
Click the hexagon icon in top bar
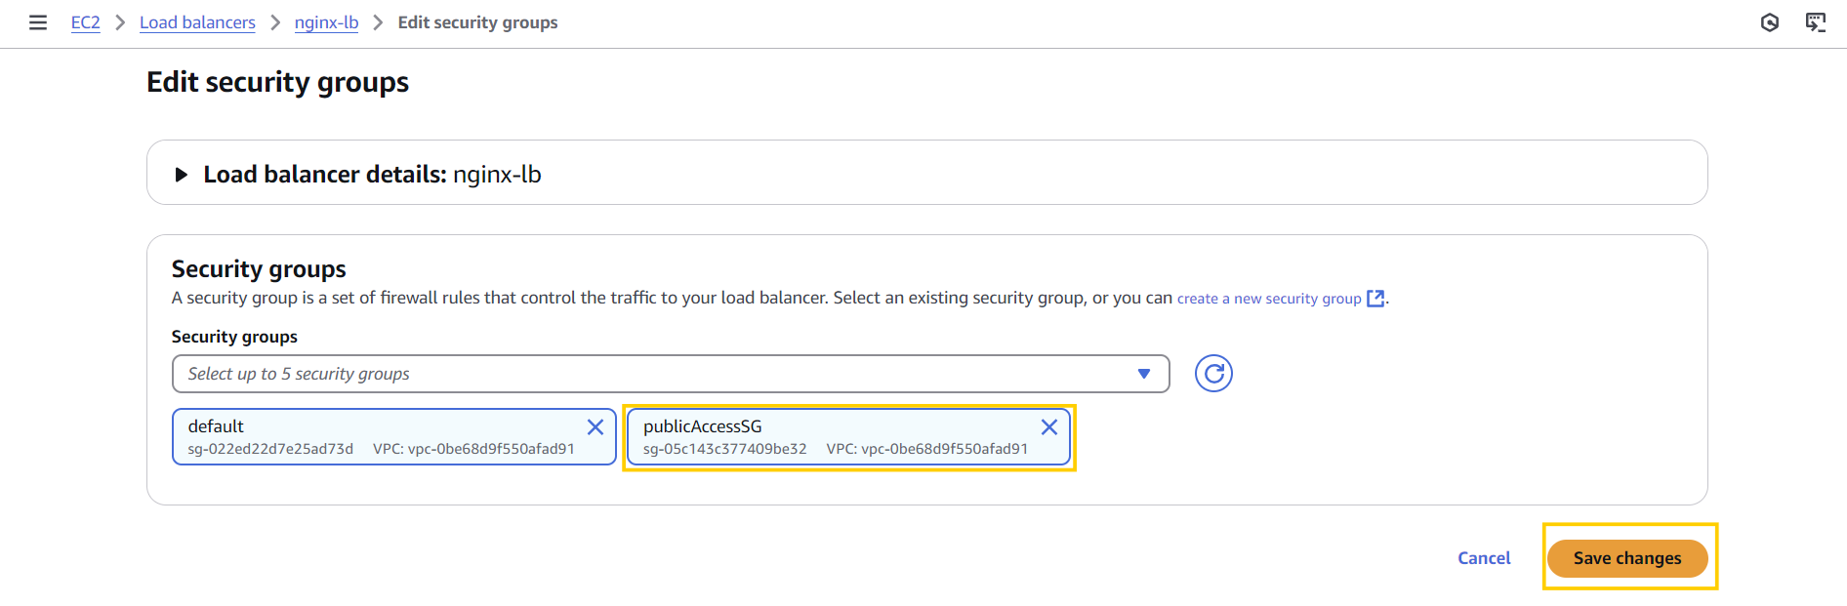[x=1770, y=22]
